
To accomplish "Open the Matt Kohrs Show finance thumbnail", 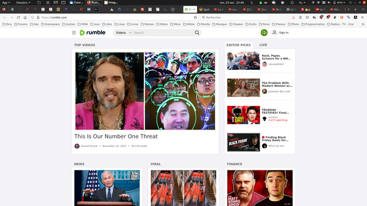I will (260, 188).
